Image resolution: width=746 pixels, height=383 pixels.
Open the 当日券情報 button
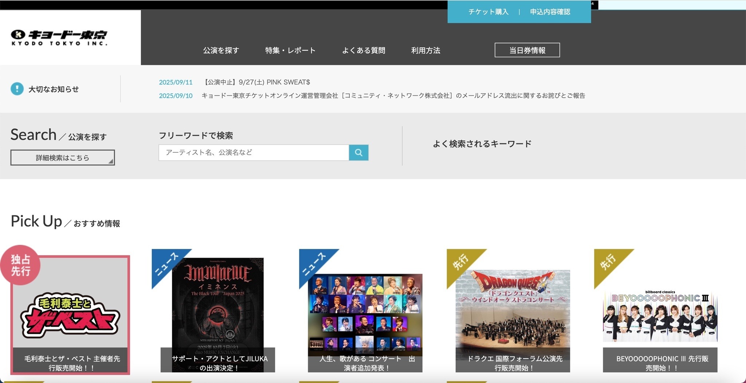527,50
